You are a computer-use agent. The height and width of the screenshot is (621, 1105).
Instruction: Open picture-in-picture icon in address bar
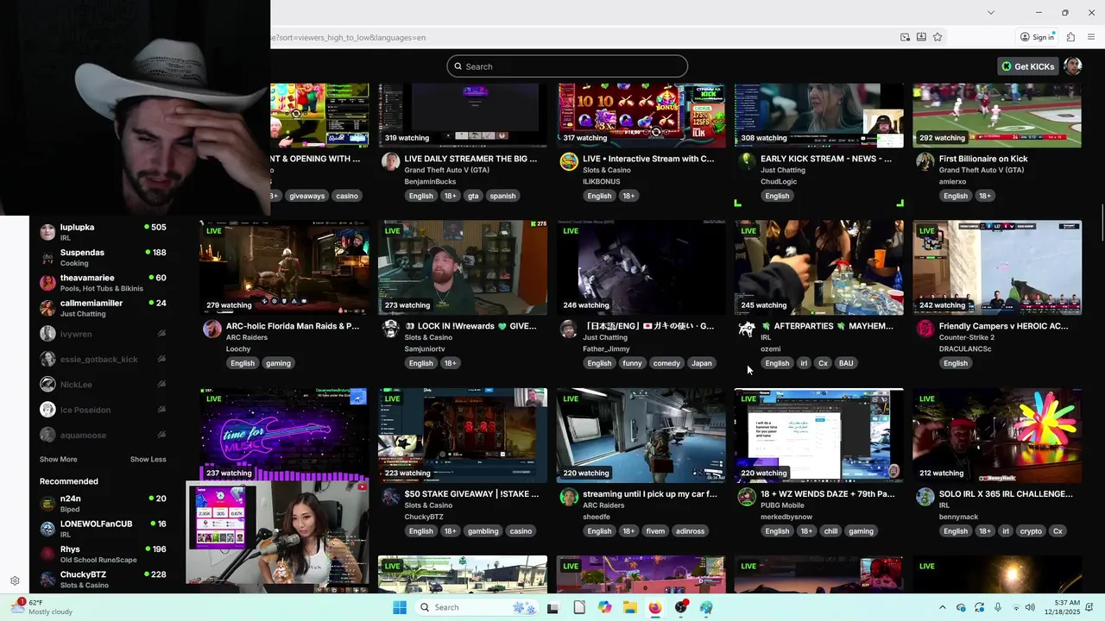(x=905, y=37)
